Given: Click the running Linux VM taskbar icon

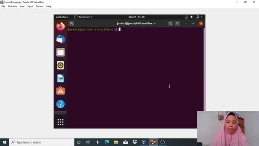Looking at the screenshot, I should point(153,142).
